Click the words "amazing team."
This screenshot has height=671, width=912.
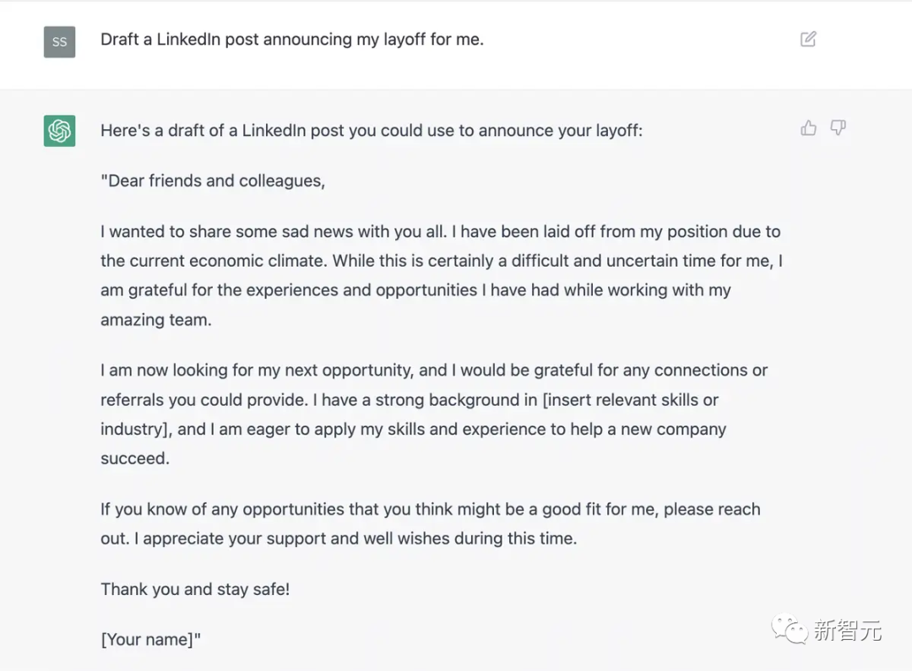click(x=155, y=320)
